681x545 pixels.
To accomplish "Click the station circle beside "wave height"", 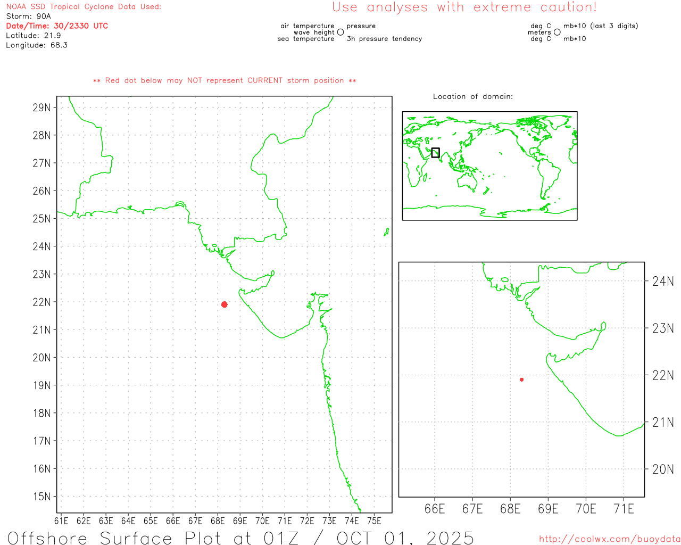I will pyautogui.click(x=340, y=32).
